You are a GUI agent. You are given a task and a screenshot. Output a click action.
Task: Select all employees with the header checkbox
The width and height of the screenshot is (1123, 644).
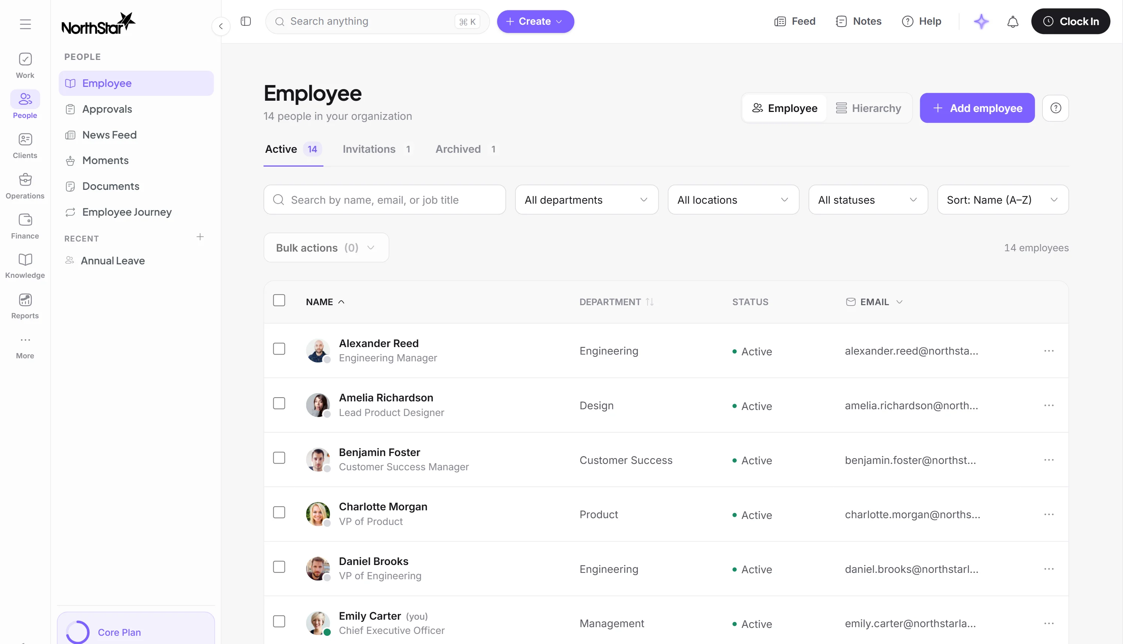279,300
